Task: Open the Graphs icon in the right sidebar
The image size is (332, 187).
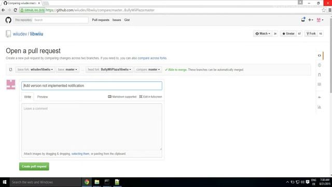Action: coord(320,107)
